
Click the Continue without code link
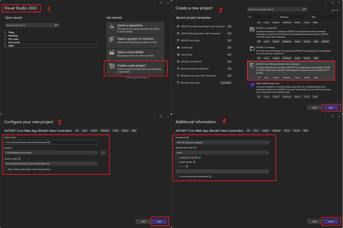click(x=137, y=78)
